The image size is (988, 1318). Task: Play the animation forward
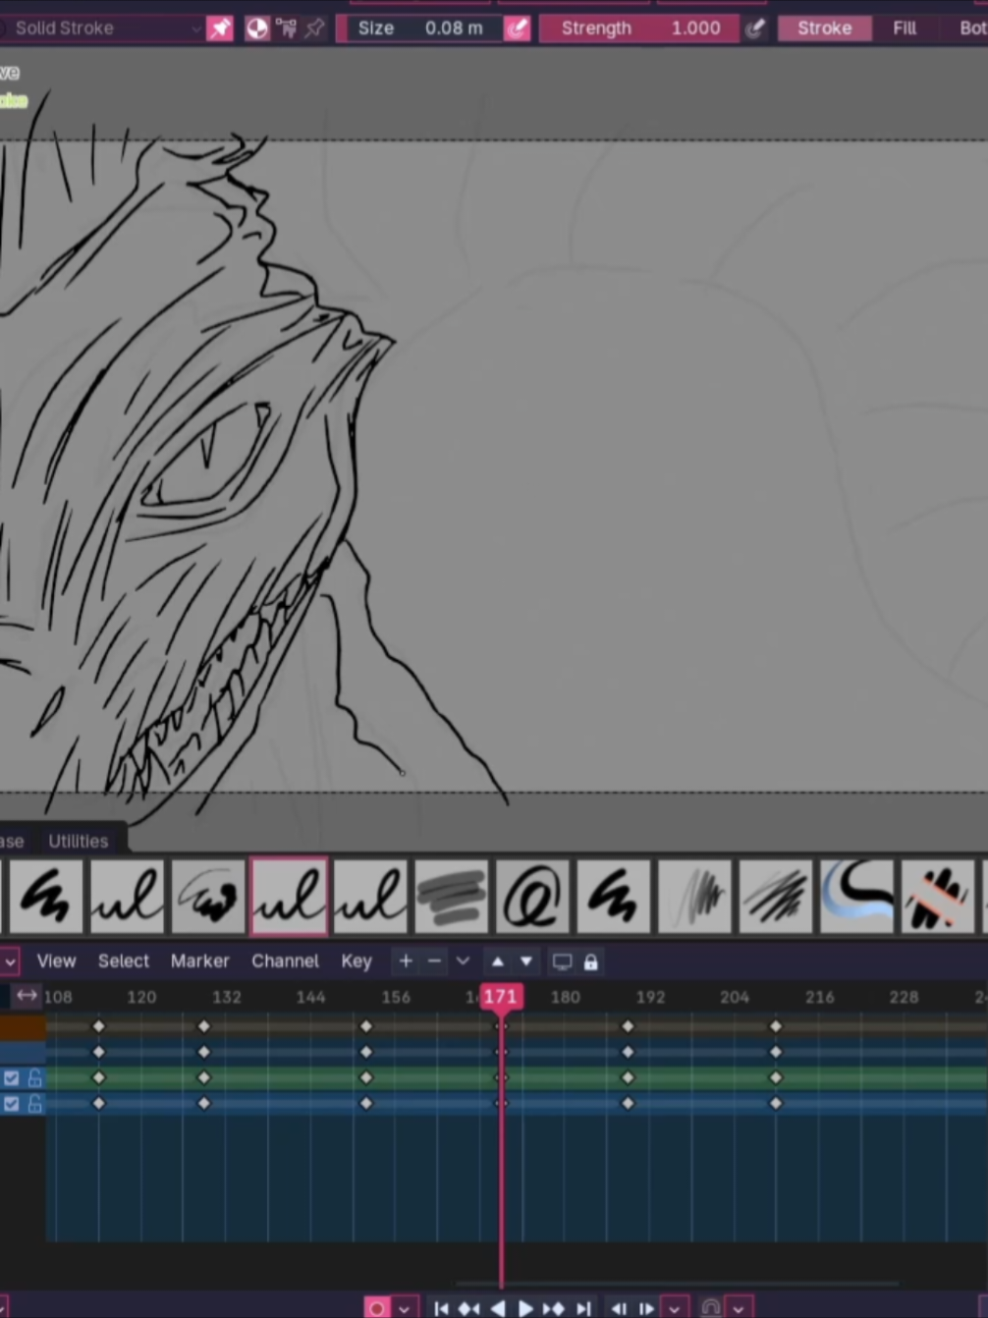525,1307
